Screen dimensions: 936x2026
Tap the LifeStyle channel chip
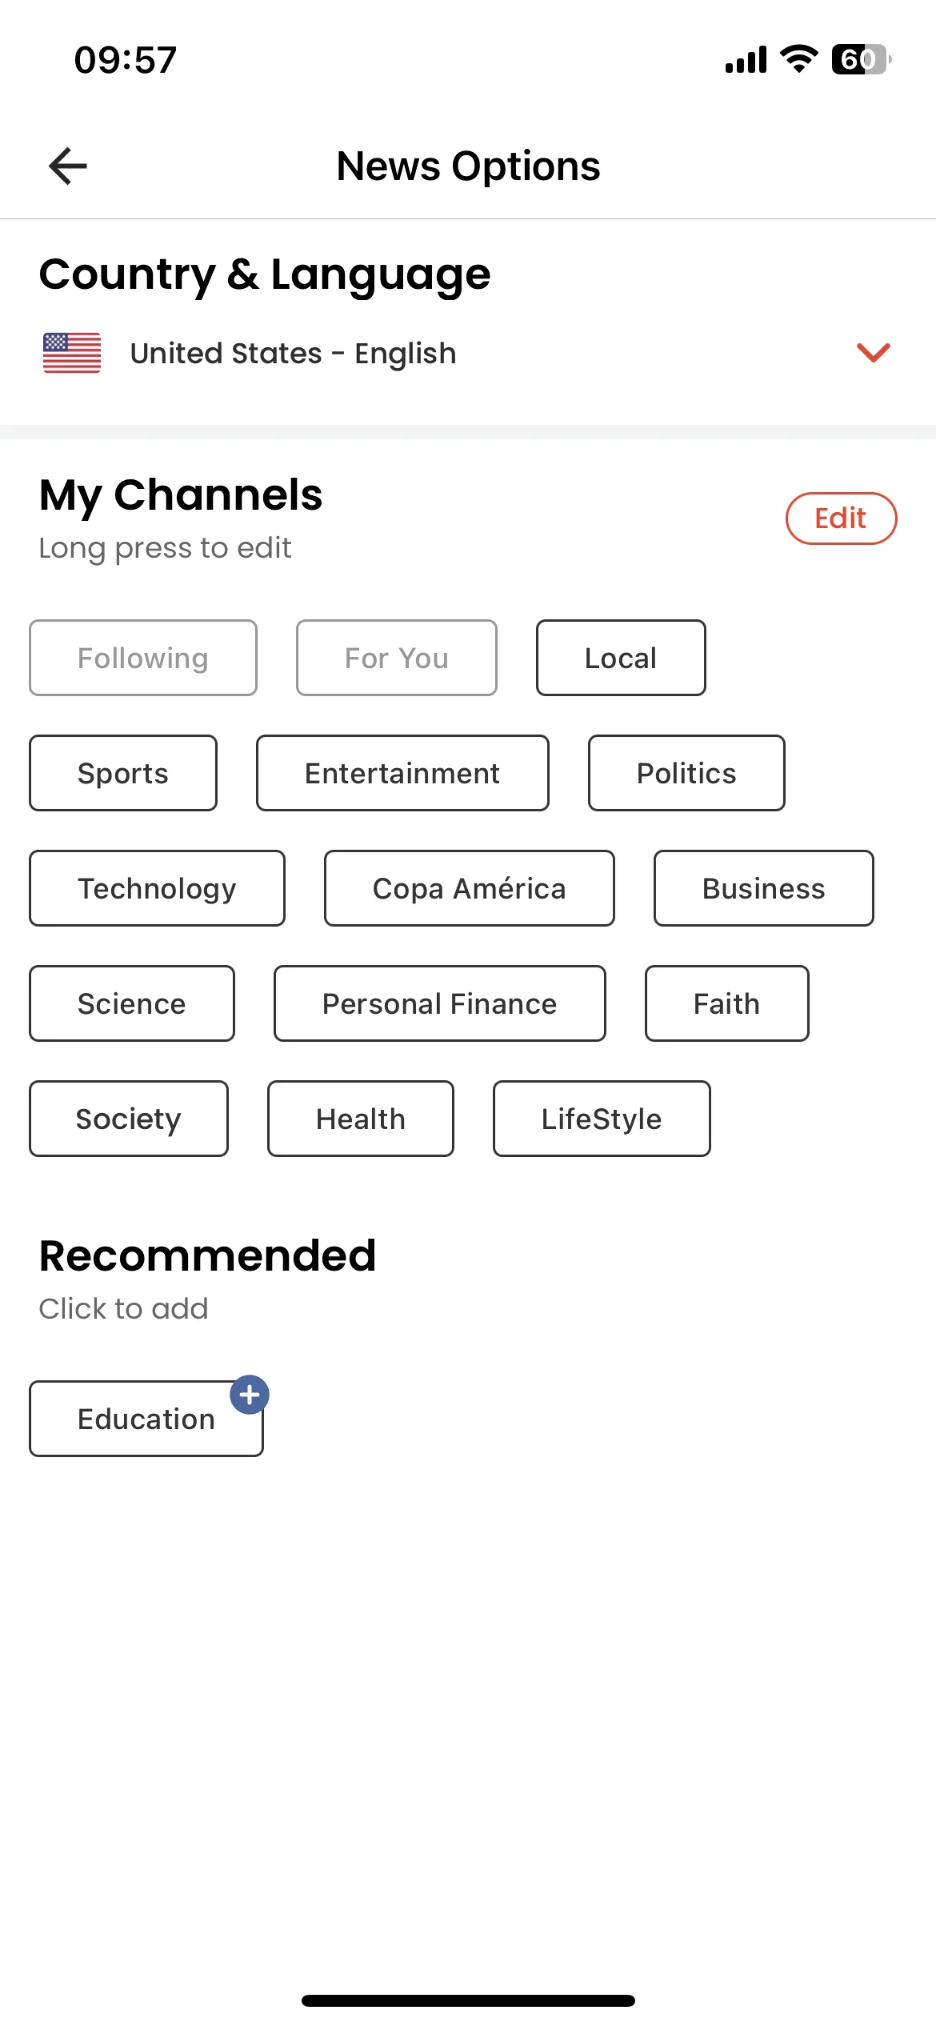tap(602, 1119)
